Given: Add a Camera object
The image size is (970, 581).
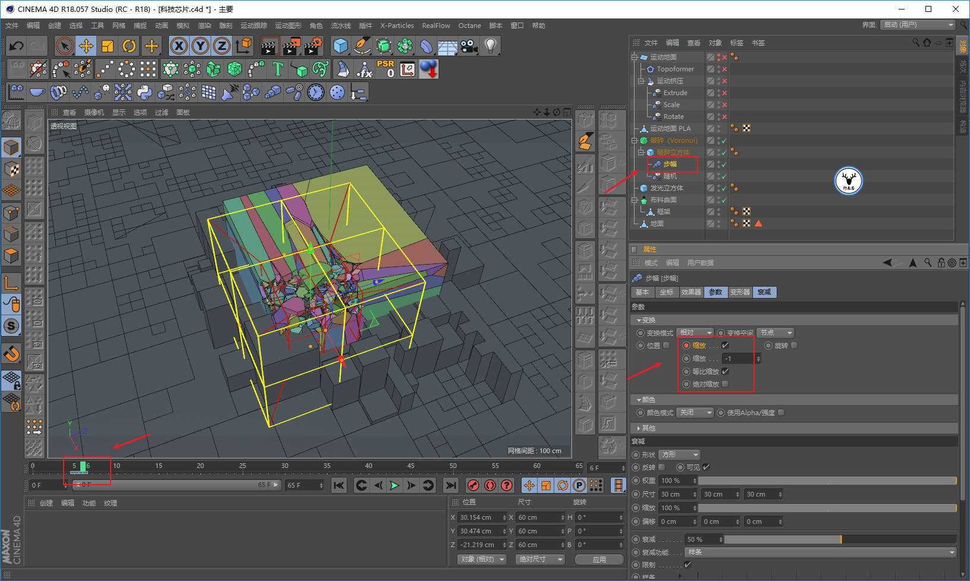Looking at the screenshot, I should tap(469, 46).
